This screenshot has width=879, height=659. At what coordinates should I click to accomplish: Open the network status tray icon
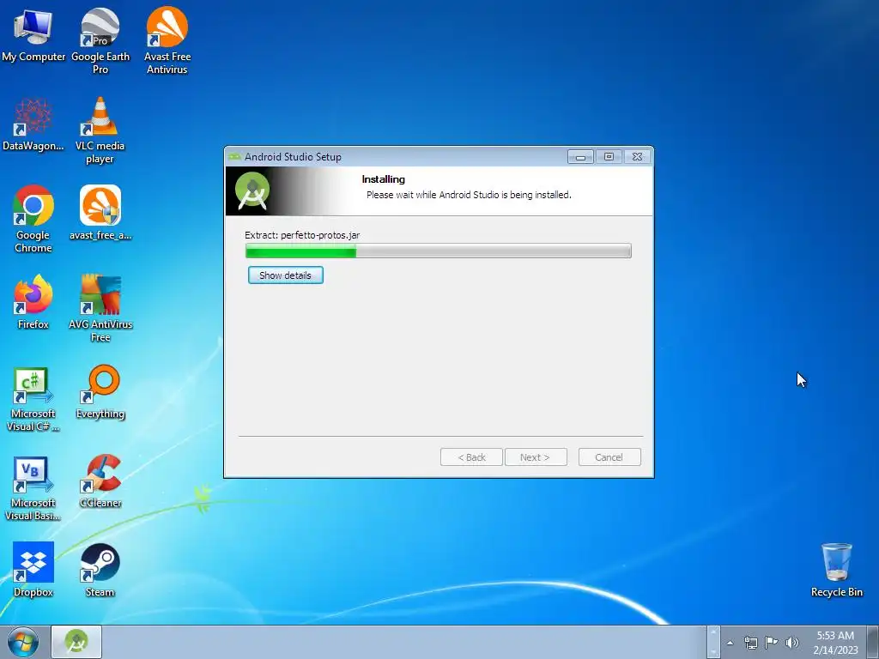click(750, 643)
